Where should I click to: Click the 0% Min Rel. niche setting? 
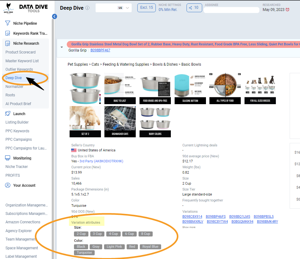coord(168,10)
